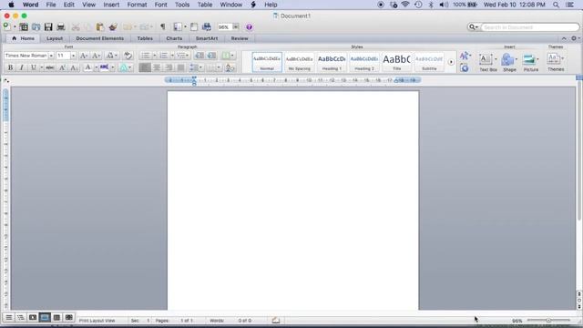Open the Line Spacing dropdown
Image resolution: width=583 pixels, height=328 pixels.
[196, 67]
